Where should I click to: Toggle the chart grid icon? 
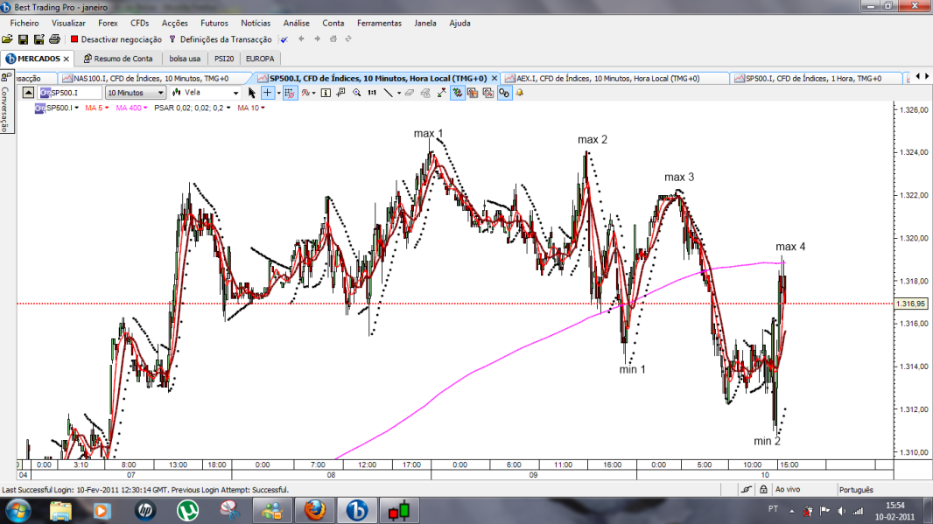(x=290, y=93)
